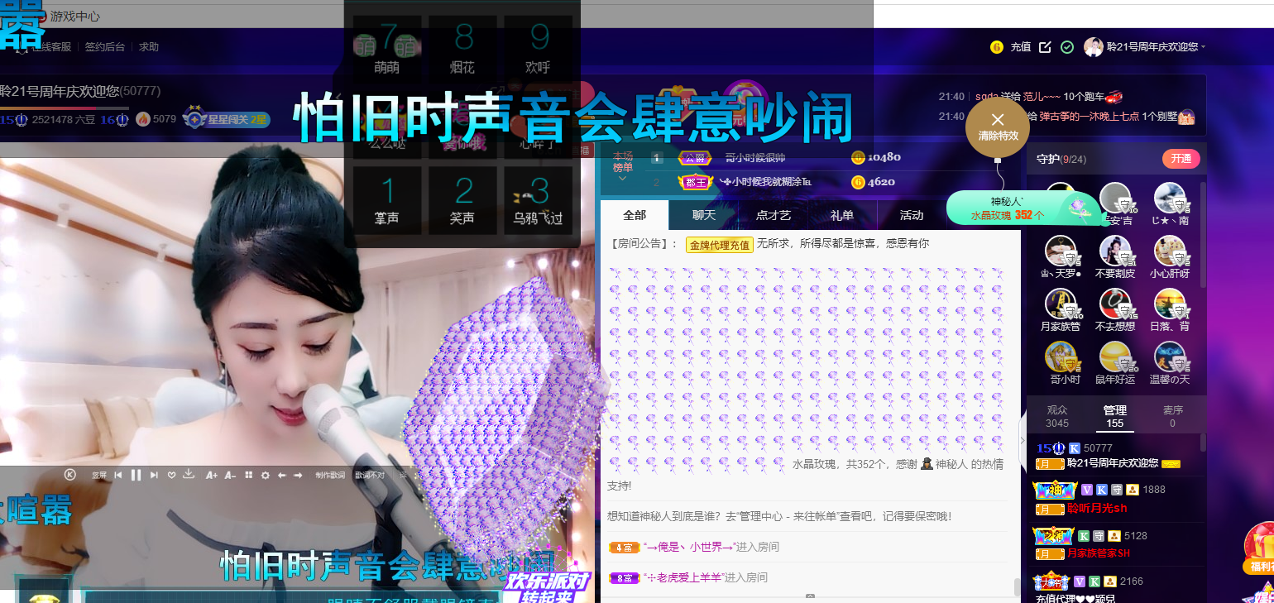The width and height of the screenshot is (1274, 603).
Task: Click the round 清除特效 clear effects button
Action: [x=998, y=127]
